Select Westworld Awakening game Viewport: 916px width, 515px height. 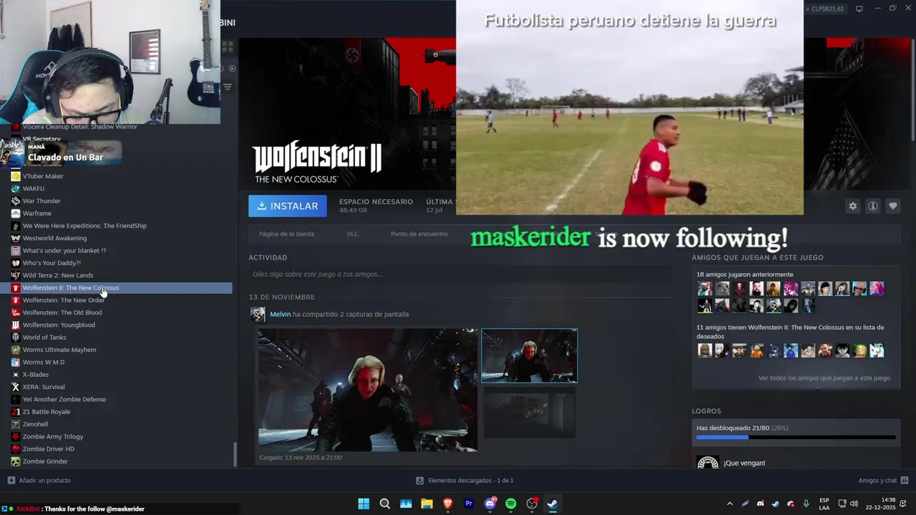[54, 238]
